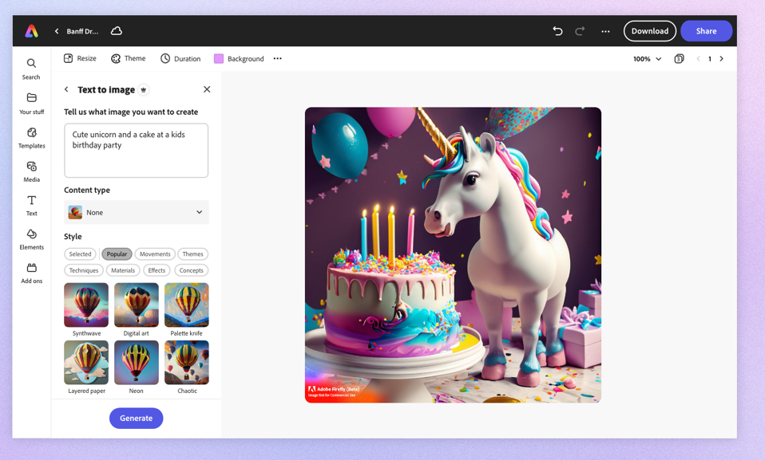Choose the Neon style thumbnail
The image size is (765, 460).
[x=136, y=363]
